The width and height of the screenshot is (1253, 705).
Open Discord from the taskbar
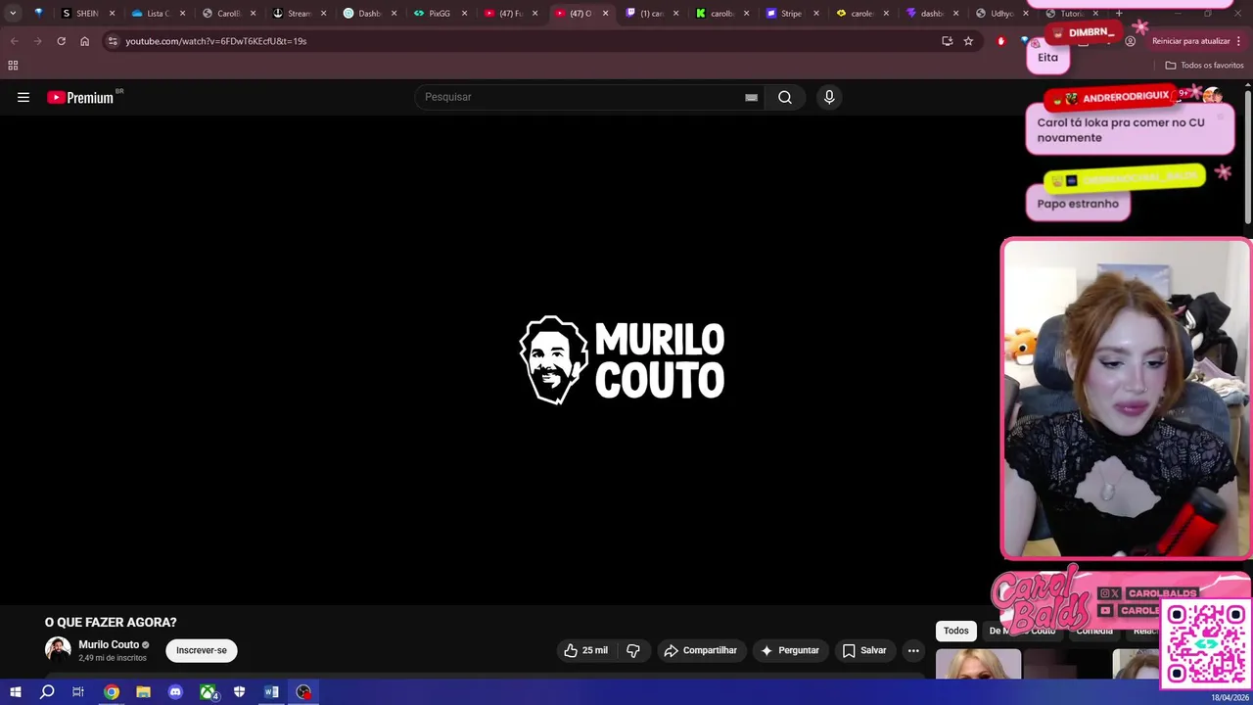click(175, 692)
